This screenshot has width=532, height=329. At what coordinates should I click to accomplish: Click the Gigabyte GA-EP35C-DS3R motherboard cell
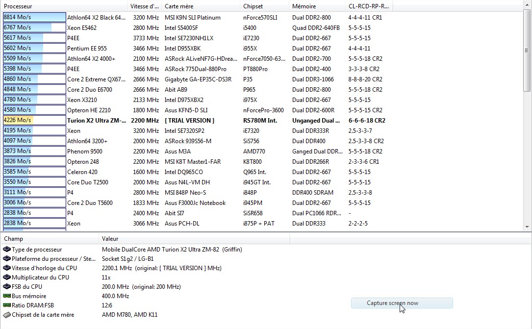pyautogui.click(x=198, y=79)
